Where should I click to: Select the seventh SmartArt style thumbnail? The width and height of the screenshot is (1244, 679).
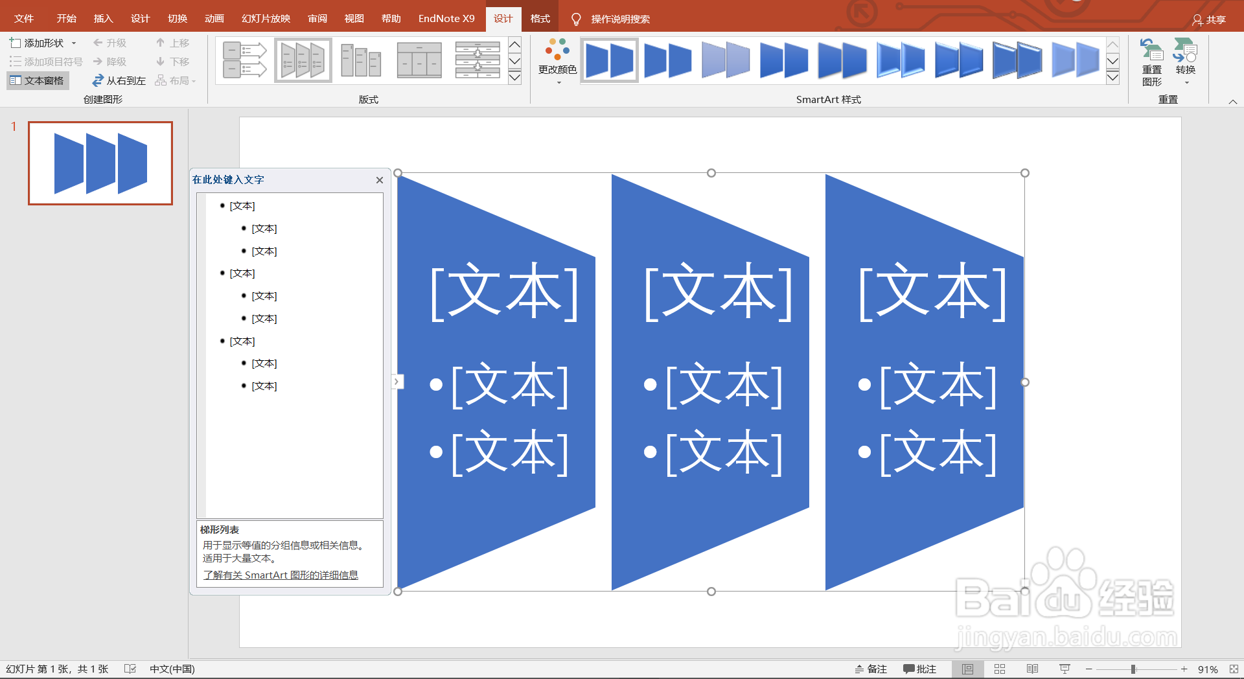coord(959,60)
